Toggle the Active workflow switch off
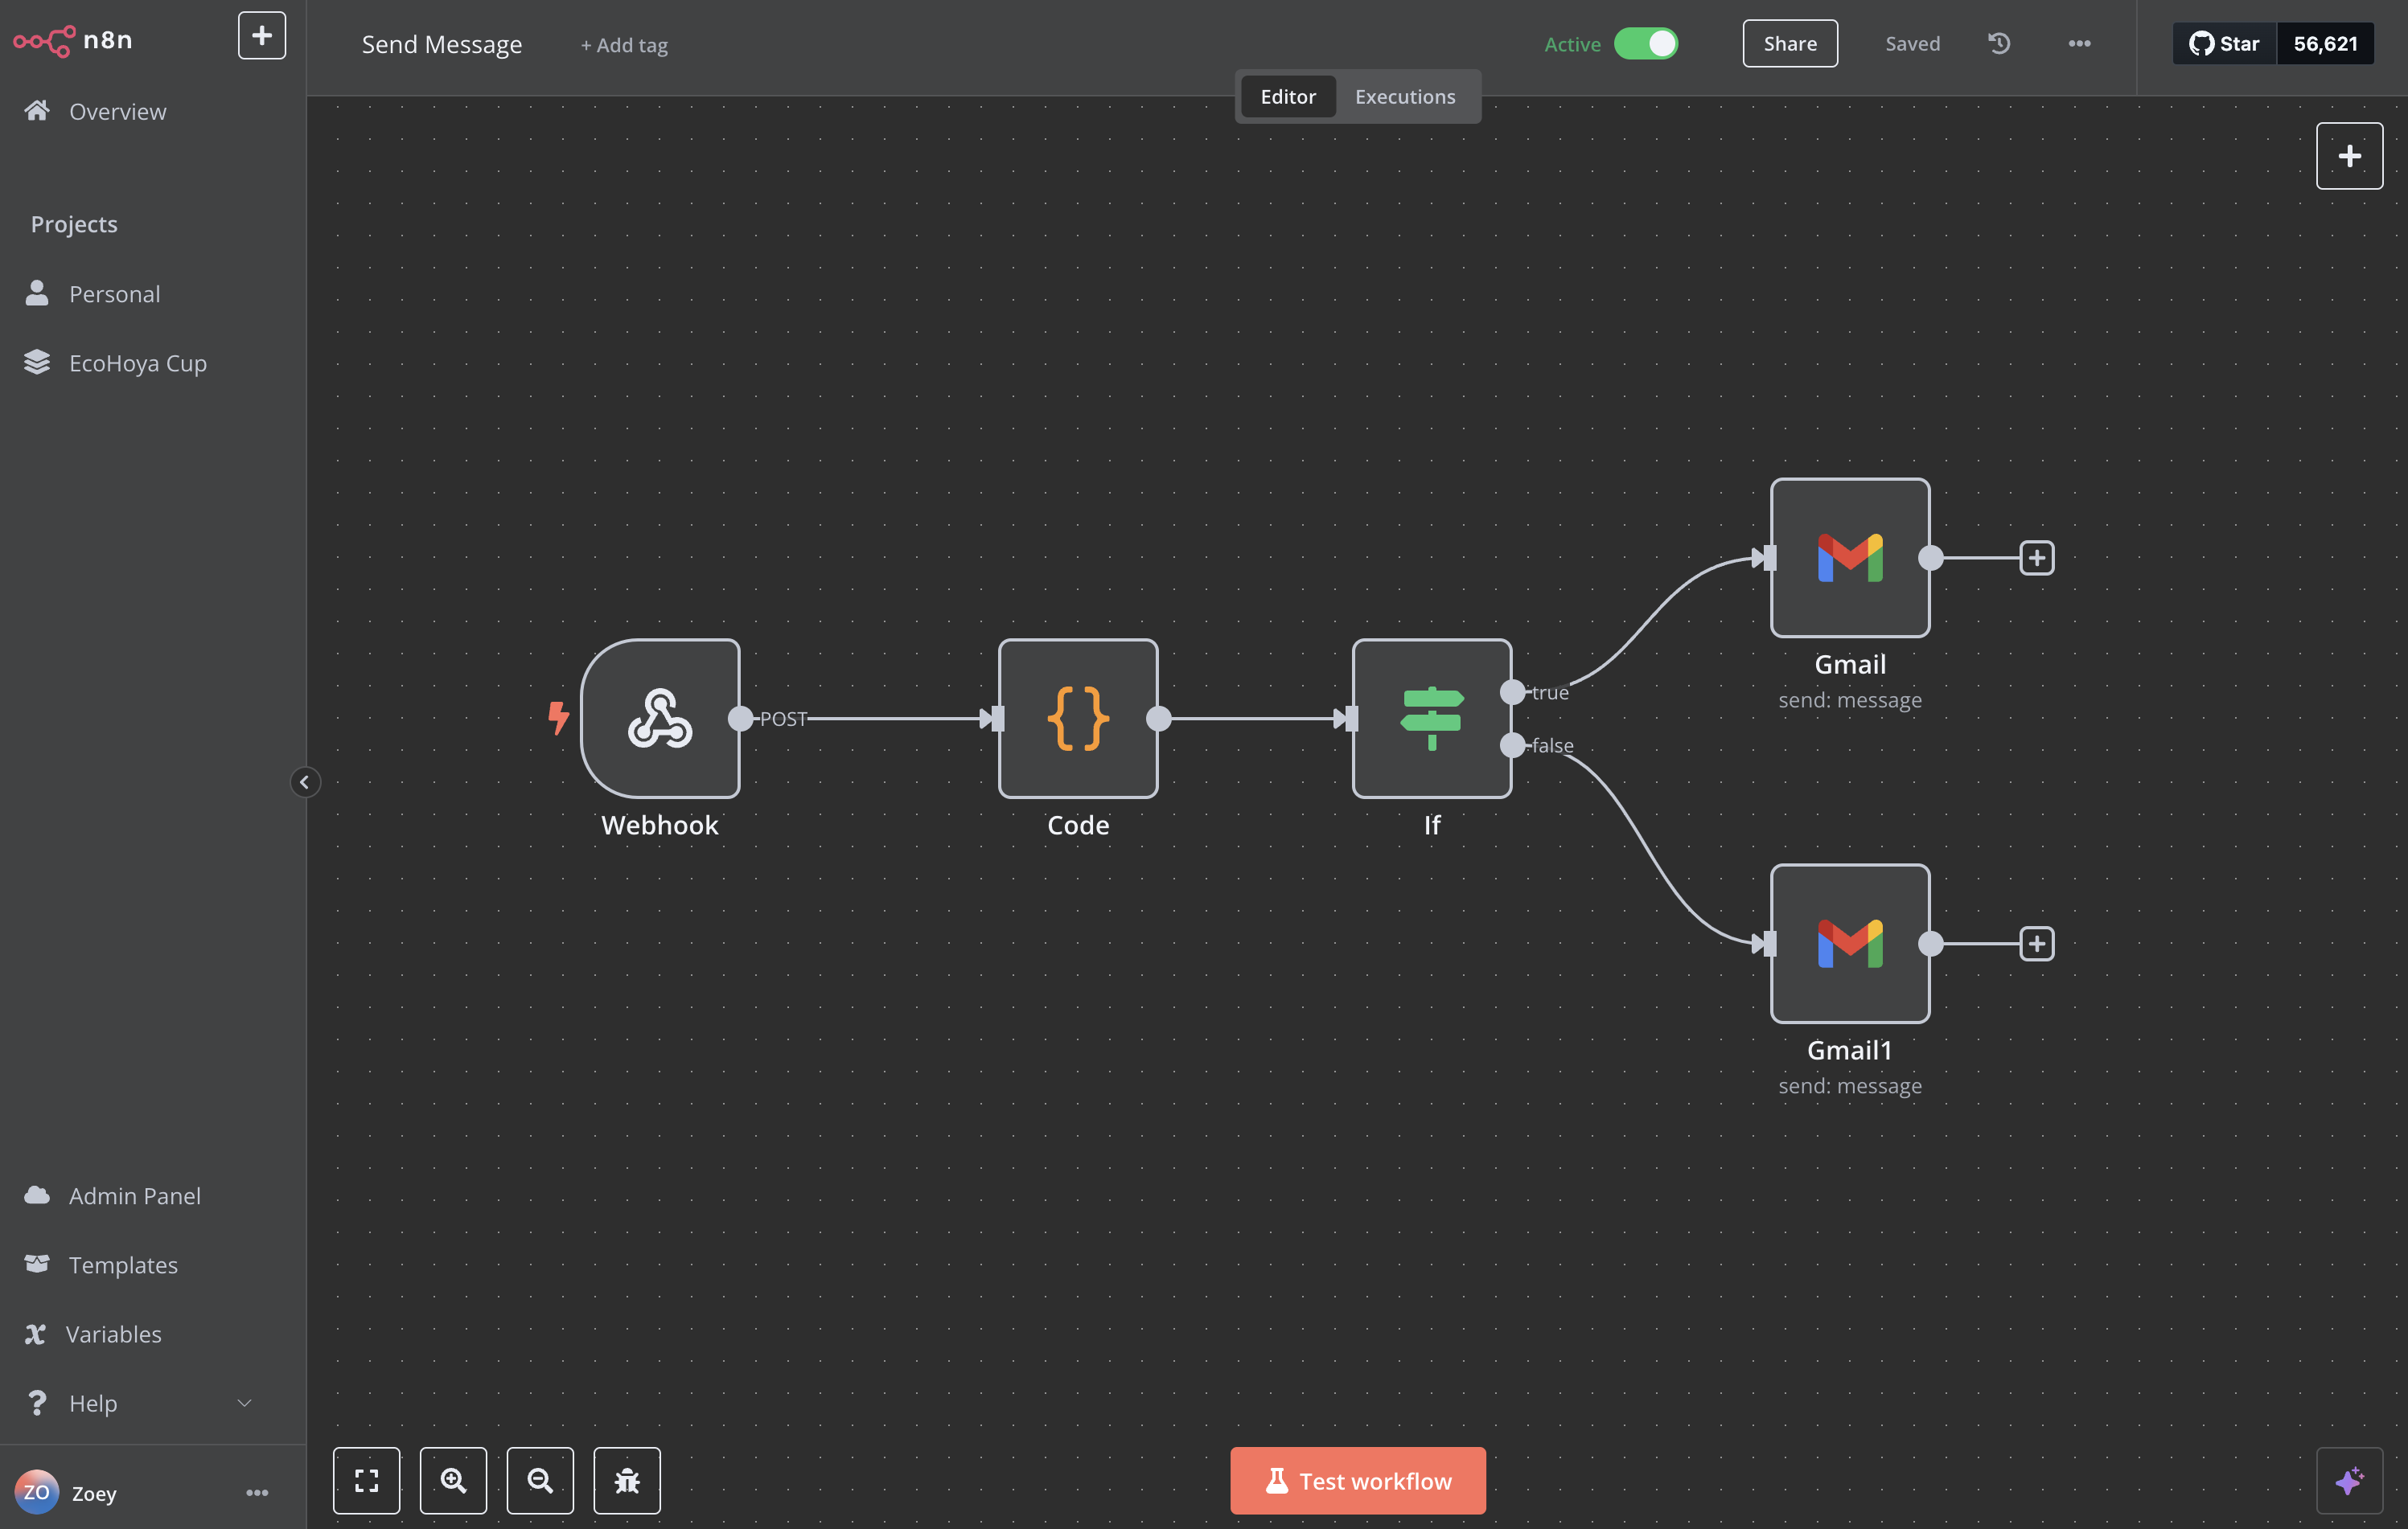Viewport: 2408px width, 1529px height. click(x=1646, y=43)
